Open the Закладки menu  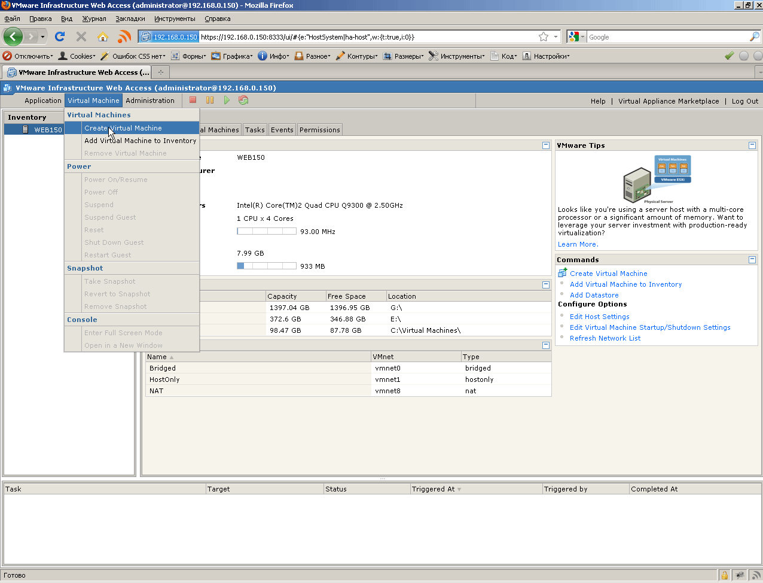coord(130,19)
